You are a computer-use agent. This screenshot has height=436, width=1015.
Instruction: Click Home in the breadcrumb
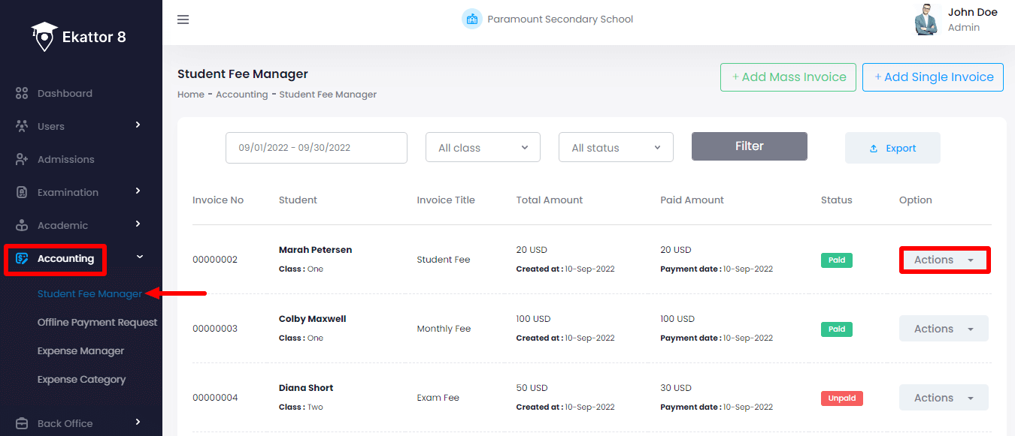(x=191, y=95)
